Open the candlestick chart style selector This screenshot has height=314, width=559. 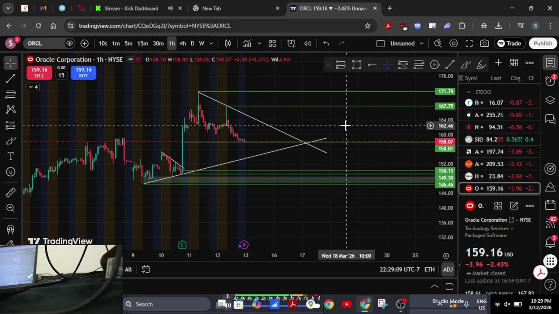tap(228, 43)
